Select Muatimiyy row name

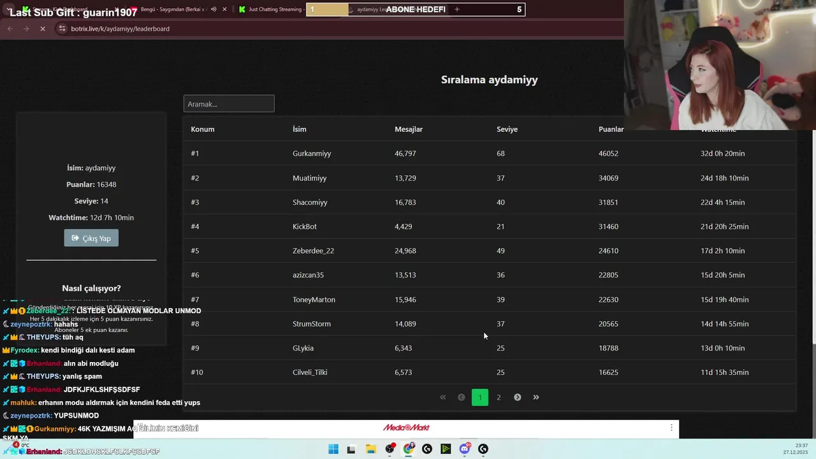pyautogui.click(x=309, y=178)
